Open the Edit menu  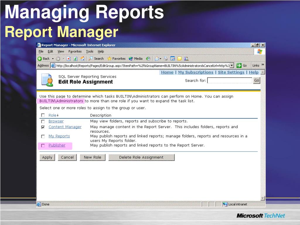[x=50, y=52]
